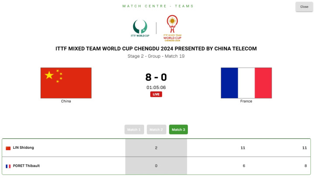This screenshot has width=314, height=178.
Task: Click player name PORET Thibault
Action: [26, 166]
